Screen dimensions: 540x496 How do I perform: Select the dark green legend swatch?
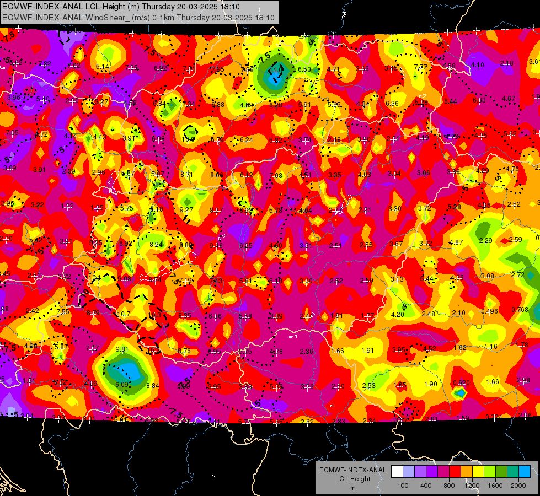(x=501, y=472)
